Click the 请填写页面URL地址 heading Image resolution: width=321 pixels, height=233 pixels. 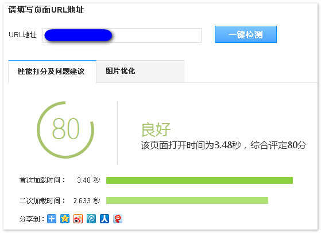46,10
